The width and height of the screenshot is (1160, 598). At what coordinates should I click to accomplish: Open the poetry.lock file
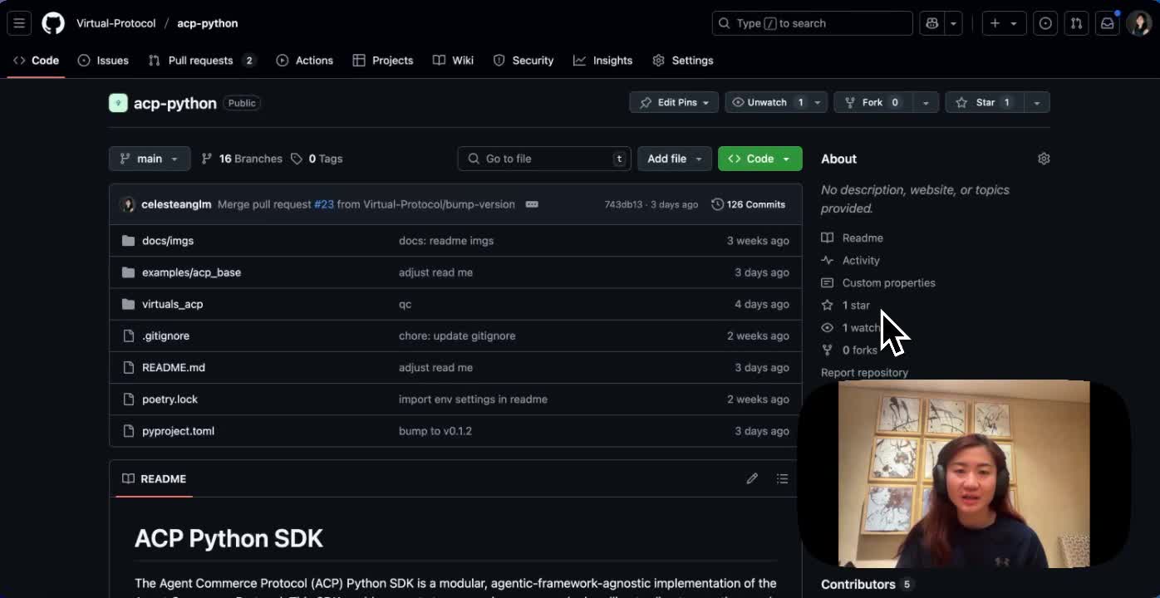point(170,399)
